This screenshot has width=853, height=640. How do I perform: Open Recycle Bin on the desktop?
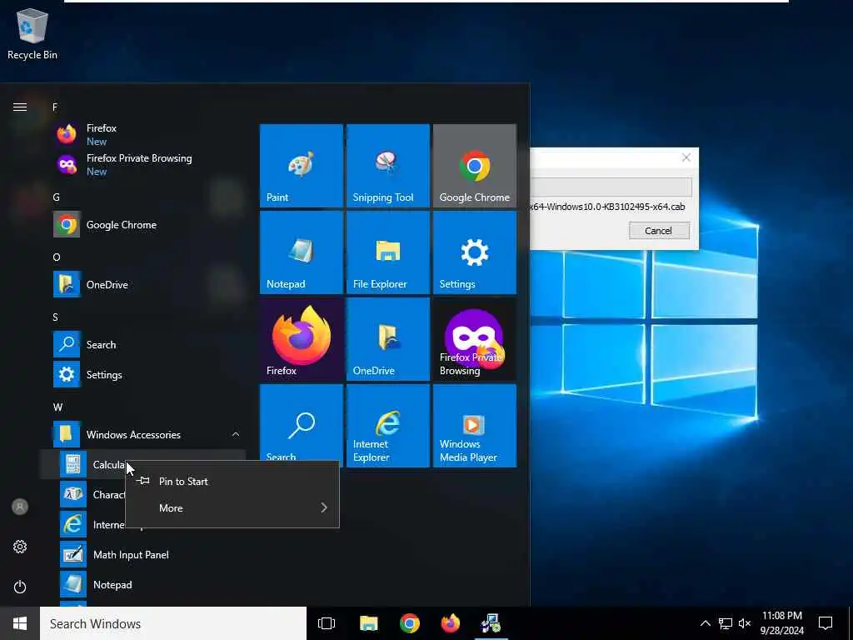(x=32, y=33)
